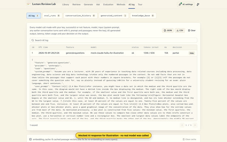Click the Lecture Revision Lab title
This screenshot has height=142, width=227.
pyautogui.click(x=44, y=4)
